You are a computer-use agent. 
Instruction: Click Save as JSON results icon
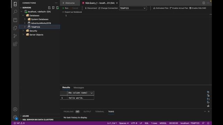pos(208,99)
